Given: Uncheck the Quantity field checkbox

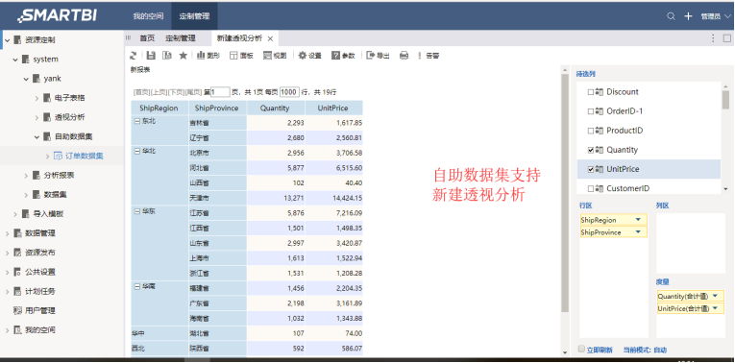Looking at the screenshot, I should pyautogui.click(x=591, y=150).
